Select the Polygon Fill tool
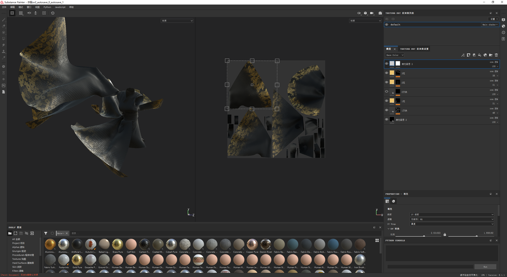 (4, 39)
